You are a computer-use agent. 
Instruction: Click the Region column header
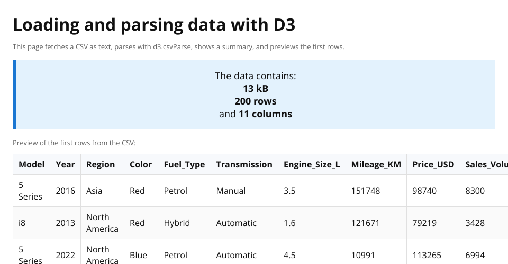[101, 164]
